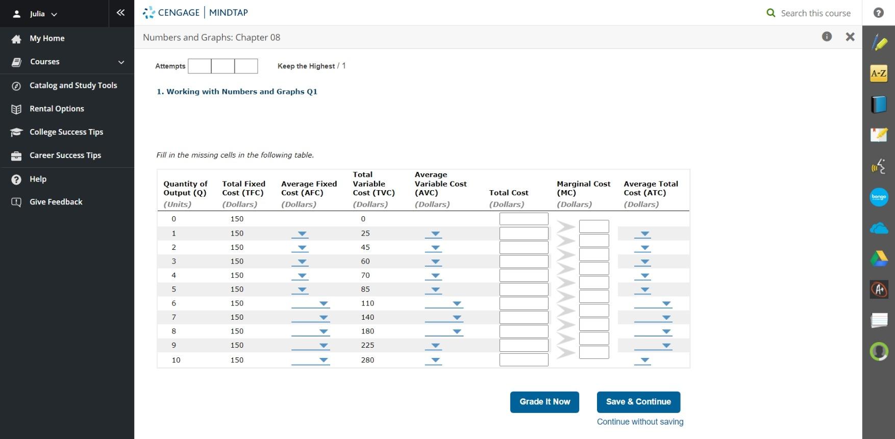
Task: Open the Google Drive icon
Action: click(879, 259)
